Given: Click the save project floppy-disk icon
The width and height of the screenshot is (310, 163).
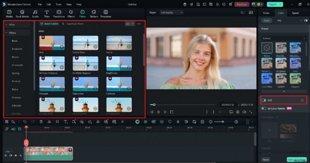Looking at the screenshot, I should (211, 4).
